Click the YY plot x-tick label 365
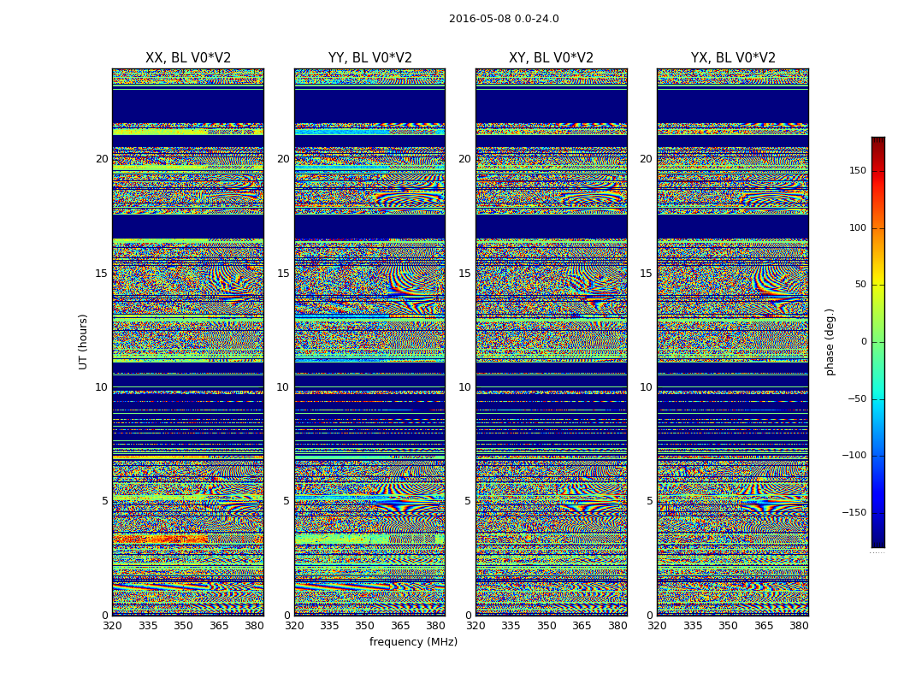Viewport: 898px width, 684px height. coord(400,626)
